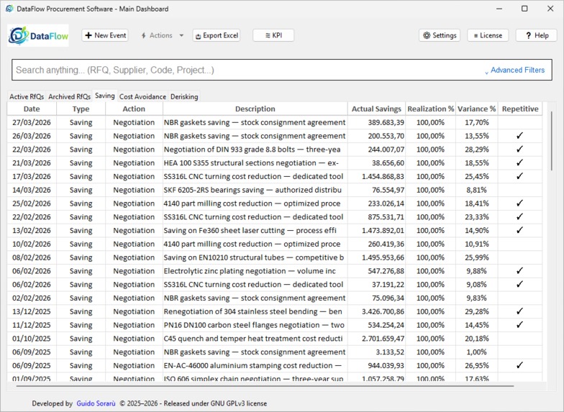Toggle Repetitive check in 26/03/2026 row
The image size is (564, 412).
click(519, 136)
